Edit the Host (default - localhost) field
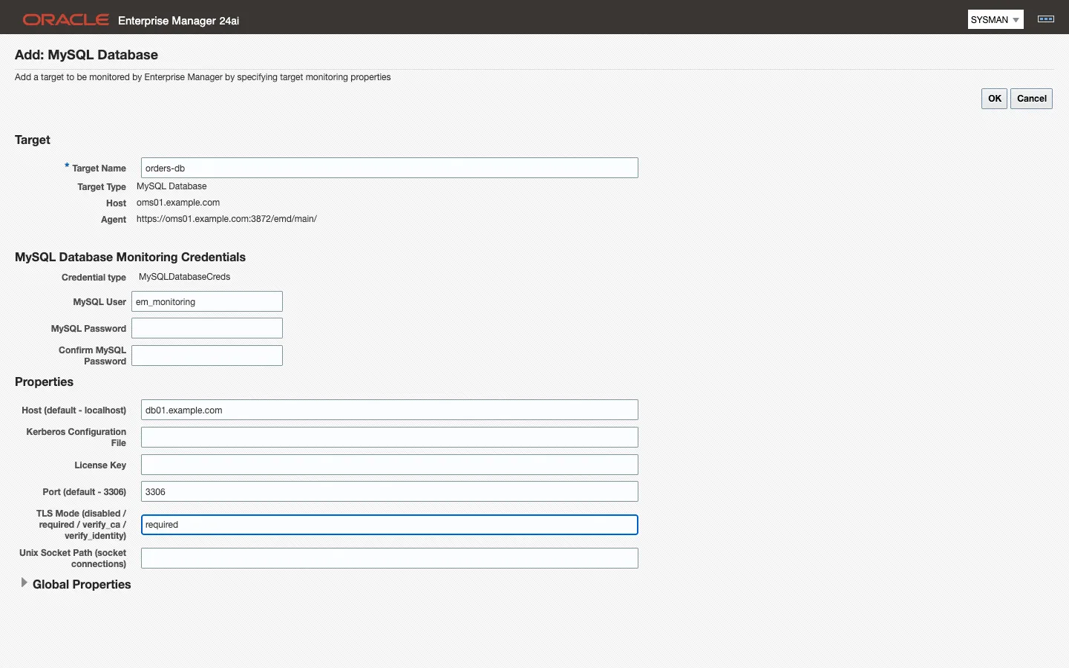 tap(390, 410)
